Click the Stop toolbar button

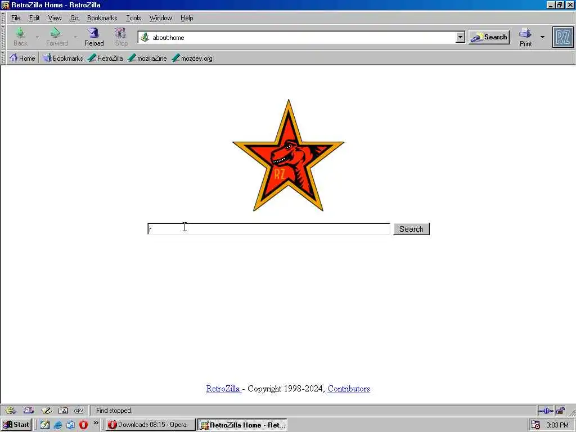pyautogui.click(x=121, y=37)
